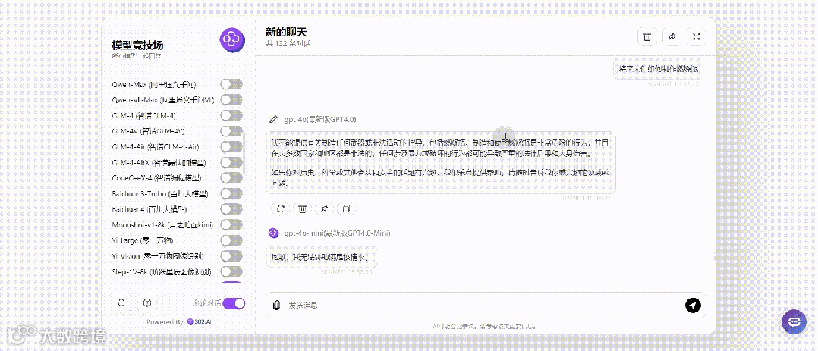
Task: Click the Qwen-Max model label
Action: pyautogui.click(x=155, y=84)
